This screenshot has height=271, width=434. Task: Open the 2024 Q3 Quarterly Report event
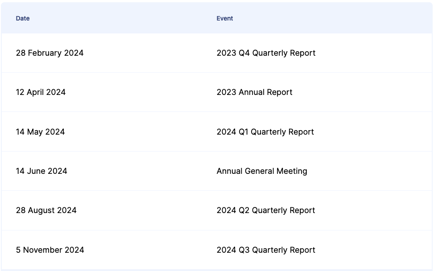[266, 250]
